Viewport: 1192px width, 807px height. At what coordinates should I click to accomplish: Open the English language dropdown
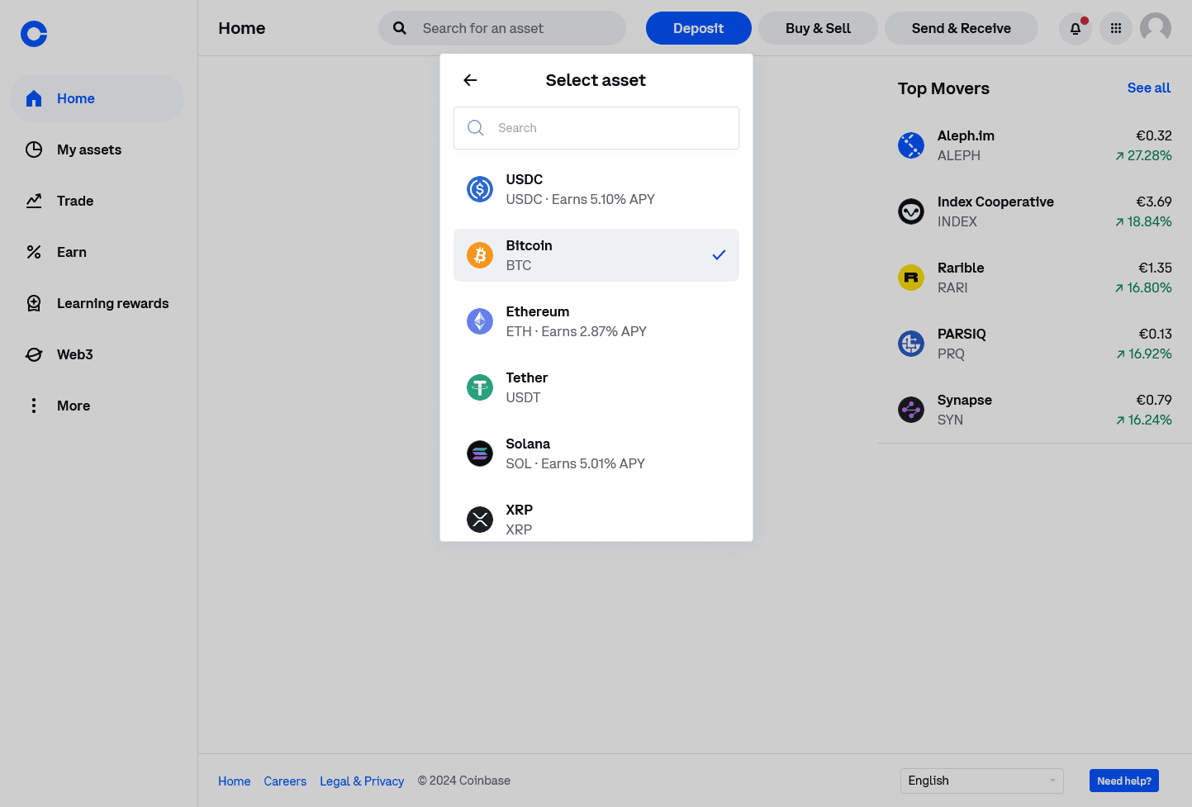pyautogui.click(x=982, y=781)
